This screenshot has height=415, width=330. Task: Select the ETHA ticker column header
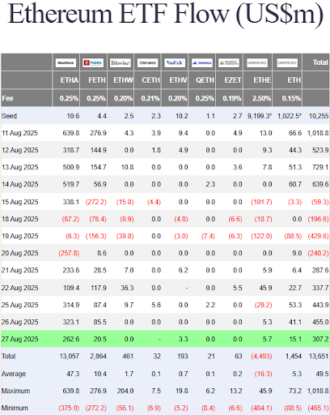click(70, 80)
